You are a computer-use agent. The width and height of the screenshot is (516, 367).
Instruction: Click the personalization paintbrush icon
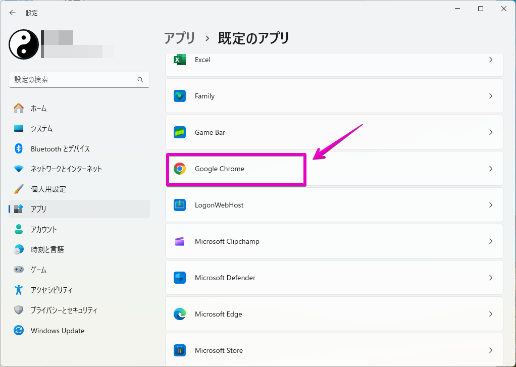[19, 189]
